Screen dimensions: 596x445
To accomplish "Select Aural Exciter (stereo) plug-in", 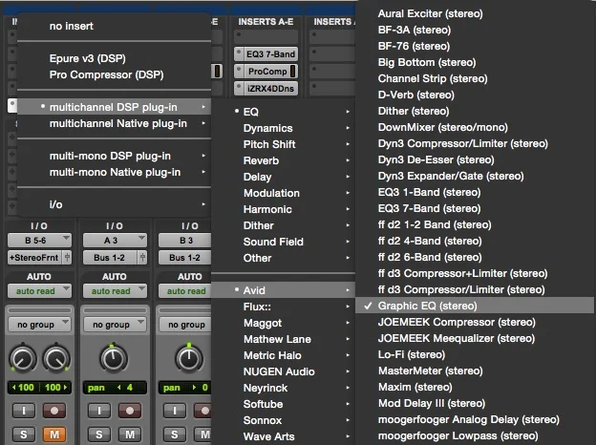I will click(475, 13).
